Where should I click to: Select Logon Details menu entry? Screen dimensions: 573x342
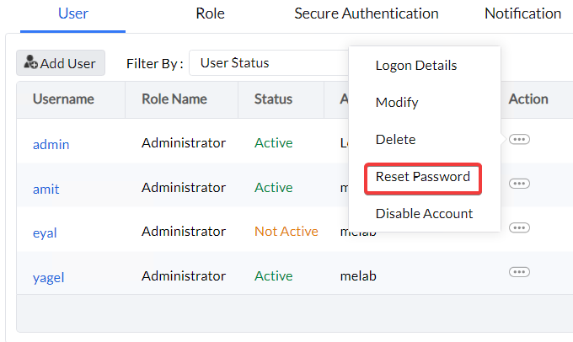point(416,66)
